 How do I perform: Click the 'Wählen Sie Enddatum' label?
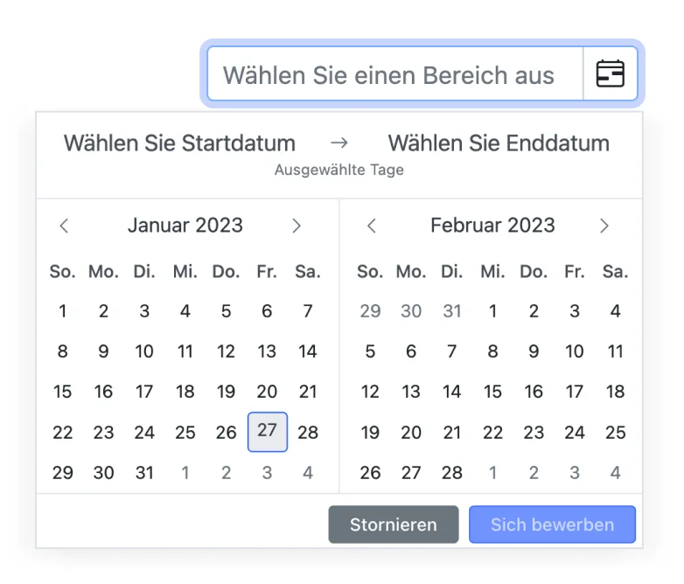pyautogui.click(x=499, y=143)
